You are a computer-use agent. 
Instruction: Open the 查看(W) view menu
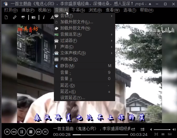[113, 10]
